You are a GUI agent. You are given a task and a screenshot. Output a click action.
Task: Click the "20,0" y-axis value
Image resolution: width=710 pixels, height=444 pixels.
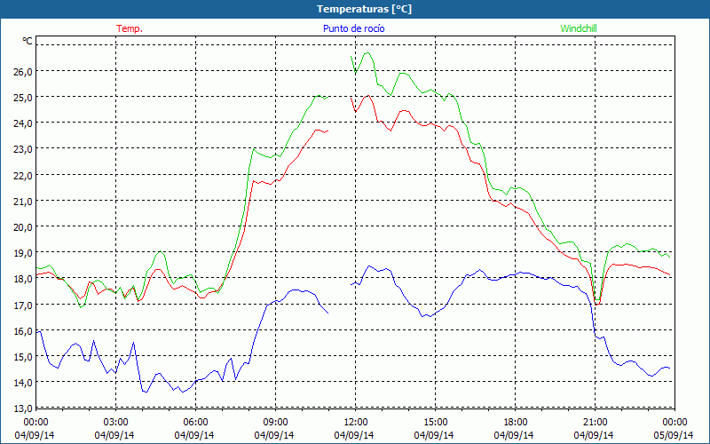click(22, 227)
